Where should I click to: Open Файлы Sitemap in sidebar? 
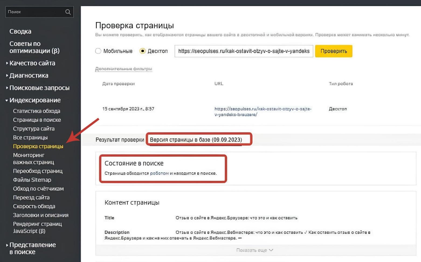coord(32,180)
